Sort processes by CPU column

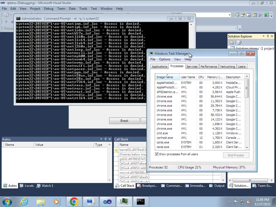click(x=201, y=77)
